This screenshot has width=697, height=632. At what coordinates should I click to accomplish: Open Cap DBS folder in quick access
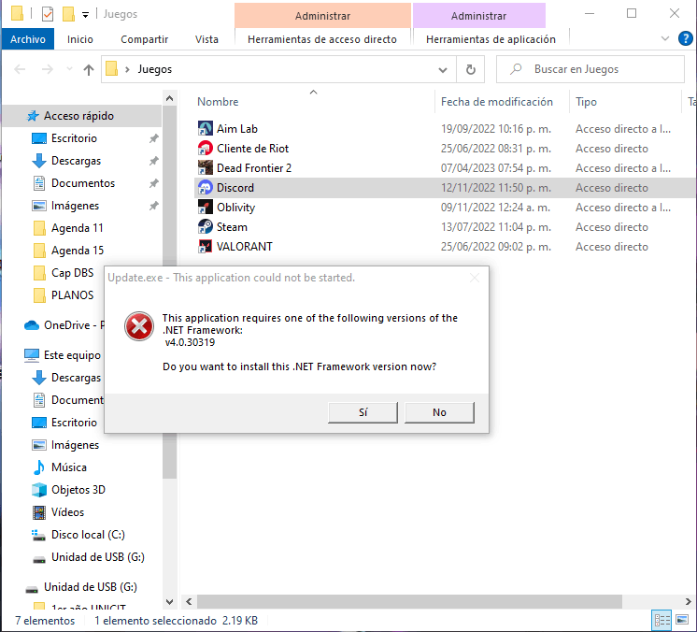(64, 273)
